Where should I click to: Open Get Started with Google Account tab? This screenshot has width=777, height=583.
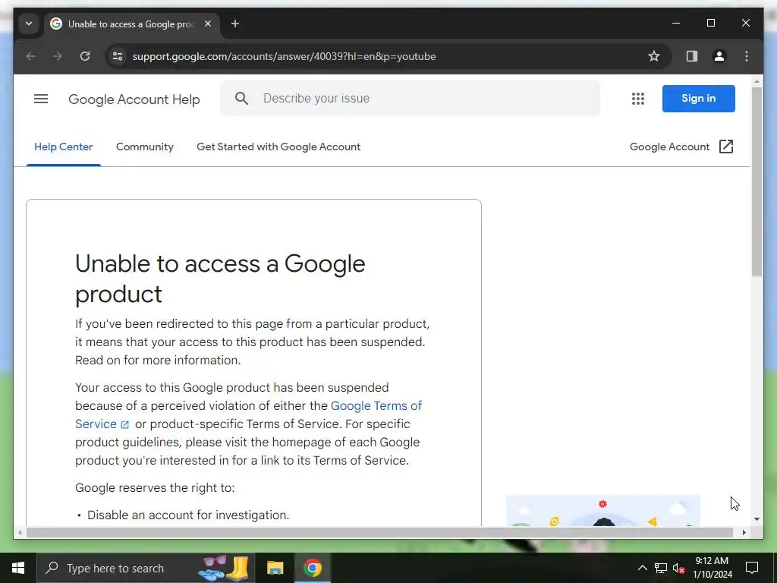[x=278, y=147]
